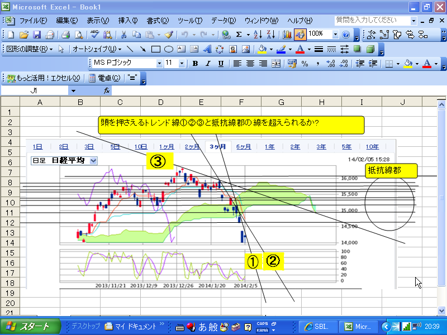Screen dimensions: 447x335
Task: Toggle Italic formatting
Action: coord(208,64)
